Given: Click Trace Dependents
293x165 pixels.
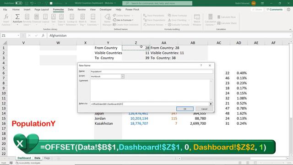Looking at the screenshot, I should click(x=154, y=20).
